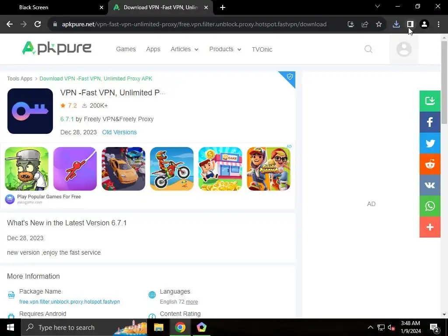Click the orange car game thumbnail
The width and height of the screenshot is (448, 336).
[x=123, y=168]
